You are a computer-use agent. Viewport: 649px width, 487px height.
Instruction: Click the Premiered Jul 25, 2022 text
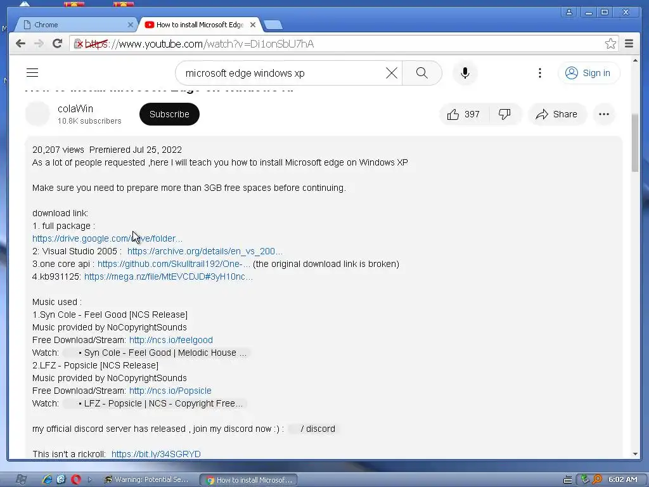point(136,150)
